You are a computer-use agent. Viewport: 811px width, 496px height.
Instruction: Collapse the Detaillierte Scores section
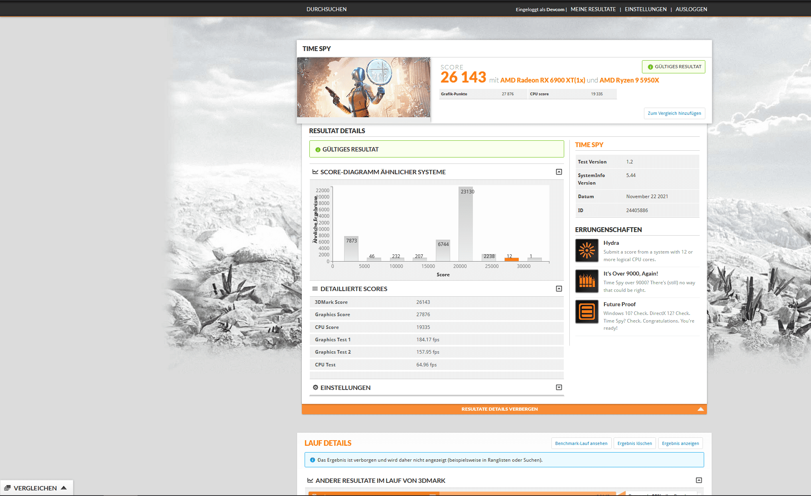pos(559,289)
